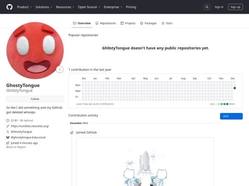Click the Joined GitHub activity title
Screen dimensions: 249x186
tap(86, 132)
